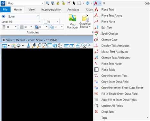Viewport: 150px width, 121px height.
Task: Click the Copy Enter Data Field icon
Action: (96, 82)
